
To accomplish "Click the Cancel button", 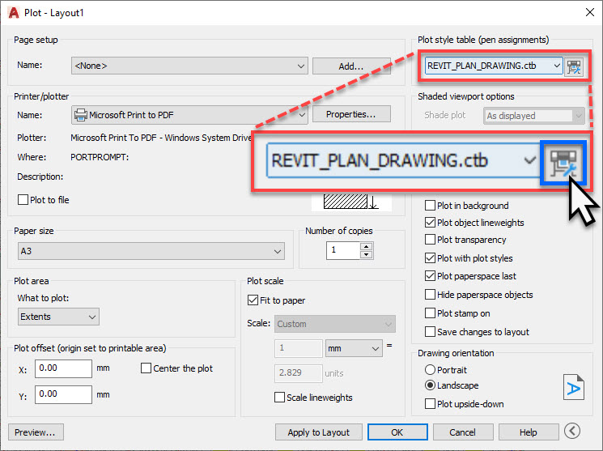I will pyautogui.click(x=463, y=432).
